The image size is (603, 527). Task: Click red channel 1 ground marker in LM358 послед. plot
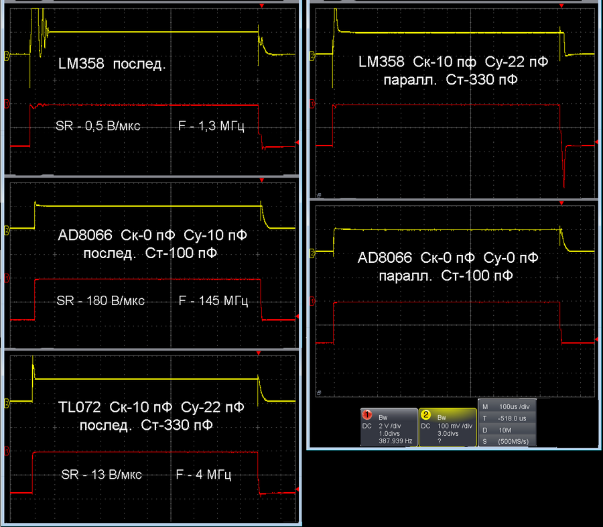[x=7, y=104]
